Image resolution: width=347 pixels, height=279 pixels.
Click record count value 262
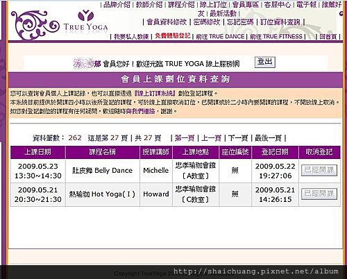75,138
